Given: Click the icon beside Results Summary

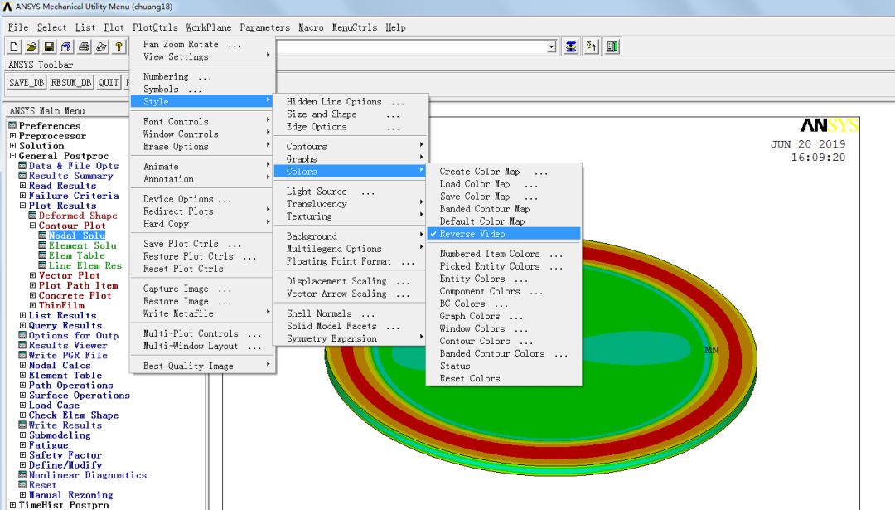Looking at the screenshot, I should click(23, 176).
